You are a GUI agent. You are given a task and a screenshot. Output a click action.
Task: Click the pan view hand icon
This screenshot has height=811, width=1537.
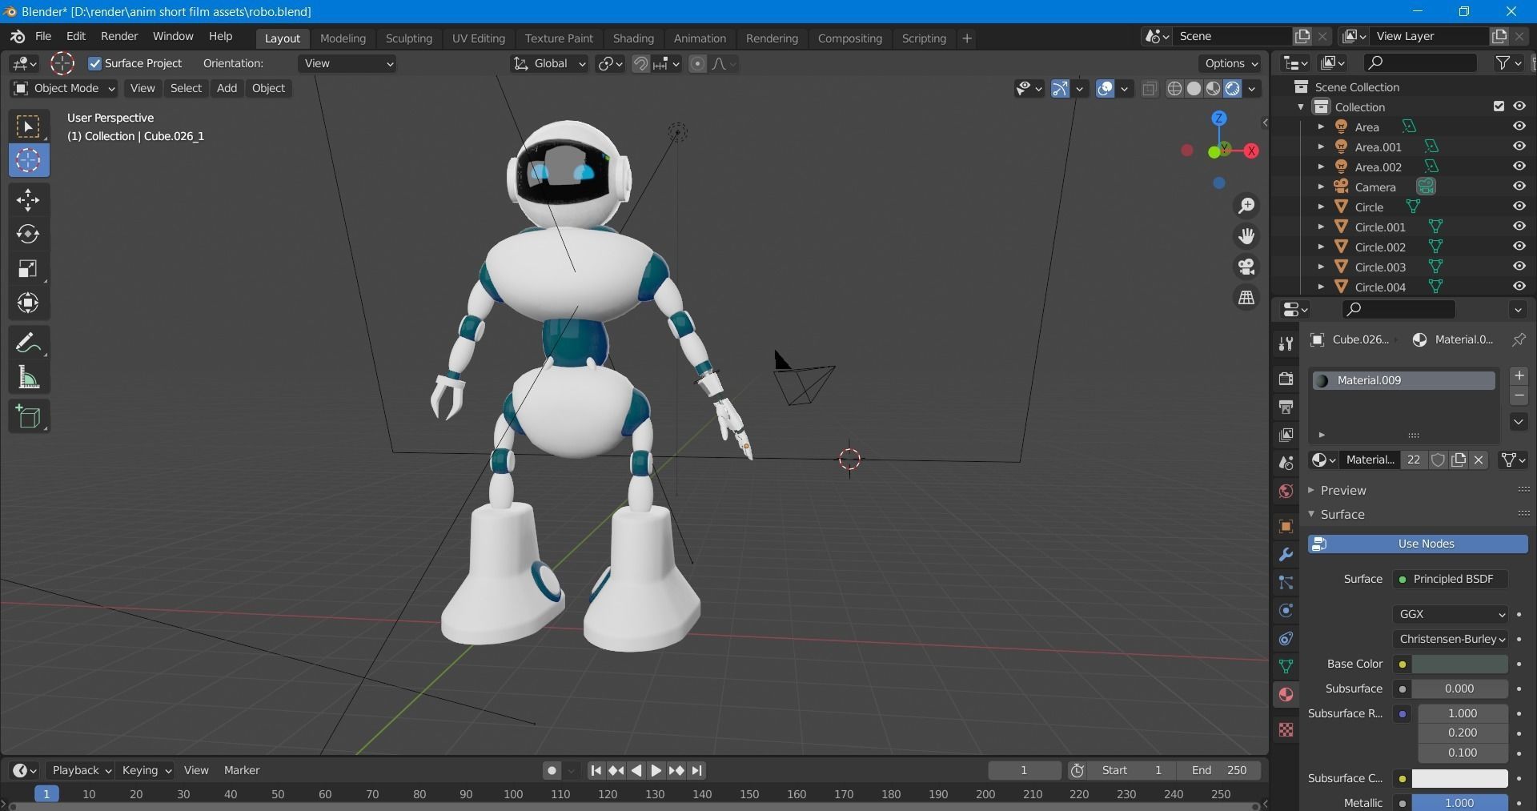coord(1246,236)
